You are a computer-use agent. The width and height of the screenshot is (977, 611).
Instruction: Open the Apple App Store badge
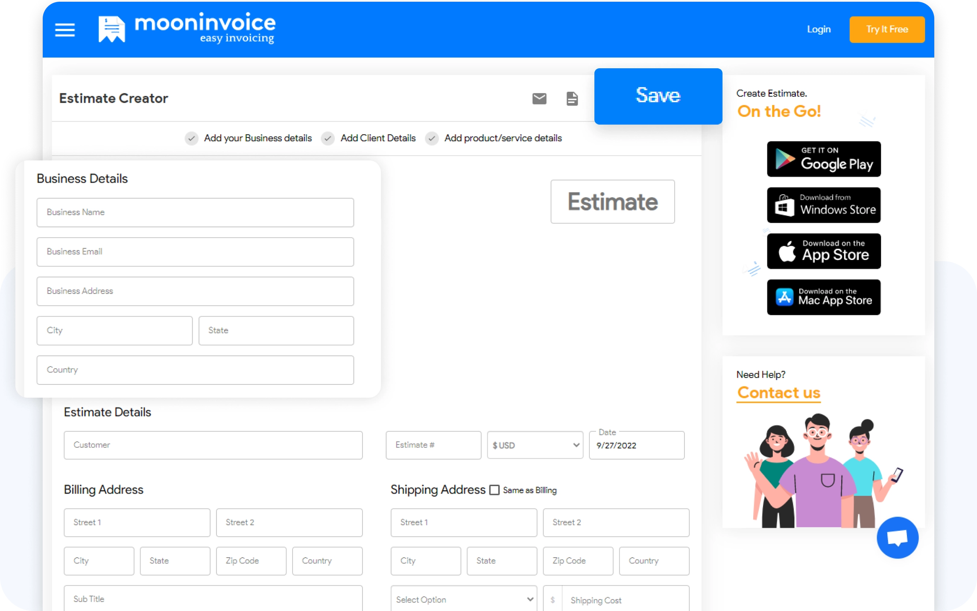click(x=823, y=251)
